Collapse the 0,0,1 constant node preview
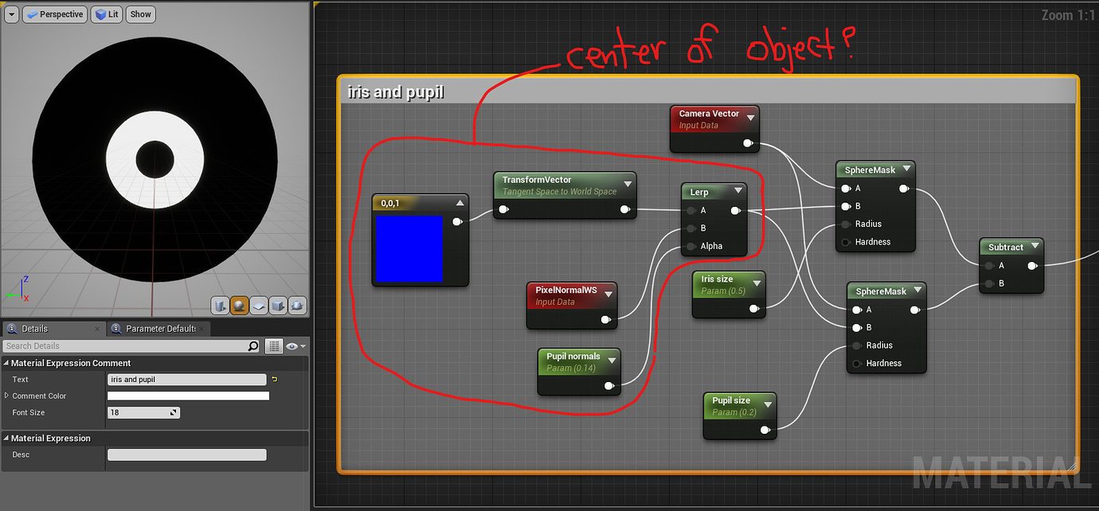 [x=460, y=203]
